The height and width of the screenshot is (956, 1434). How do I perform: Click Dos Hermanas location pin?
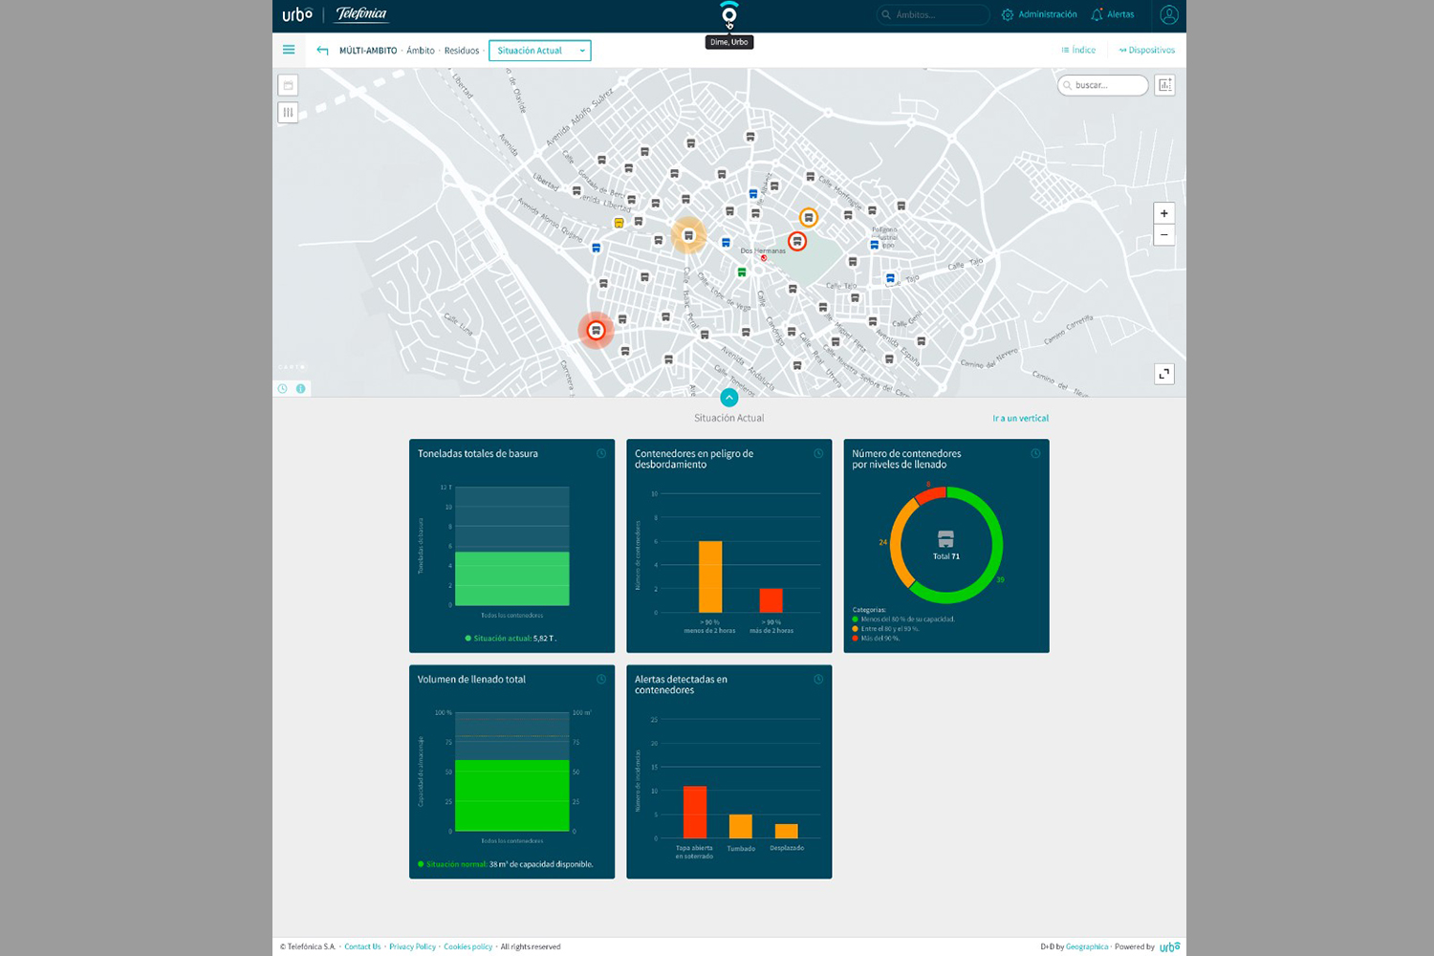click(x=763, y=258)
